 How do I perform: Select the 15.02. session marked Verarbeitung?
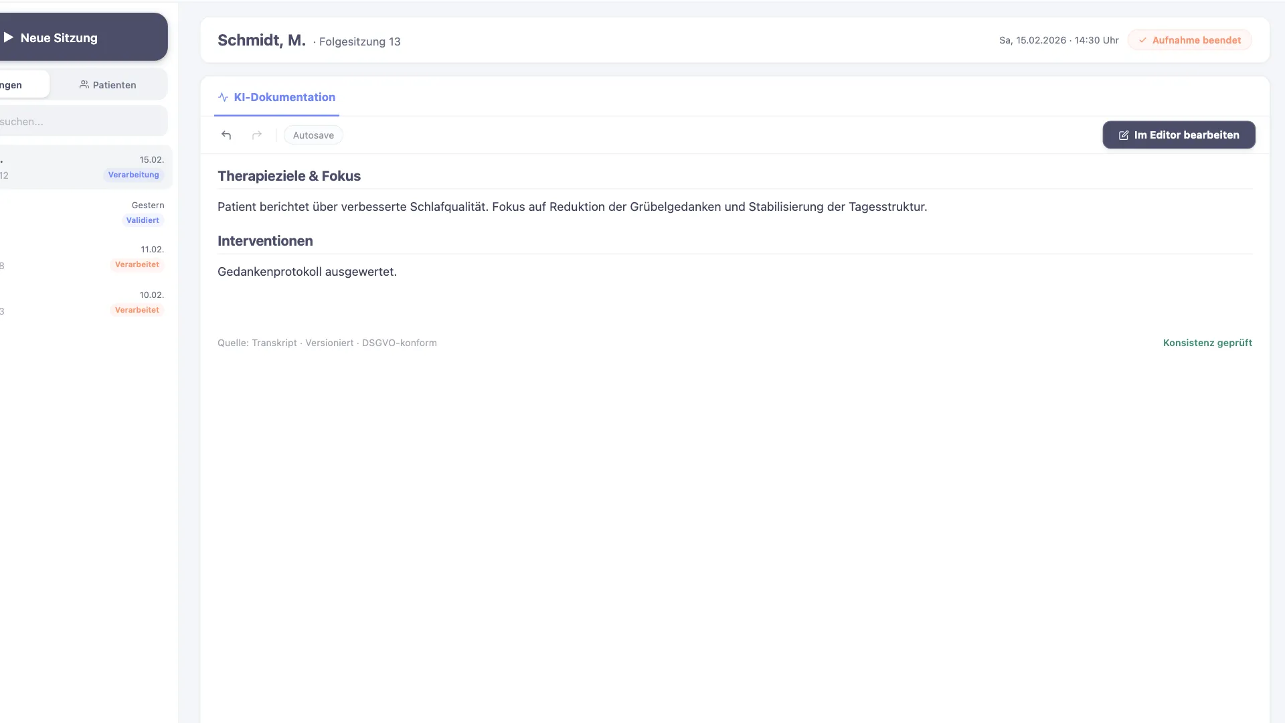(x=84, y=167)
